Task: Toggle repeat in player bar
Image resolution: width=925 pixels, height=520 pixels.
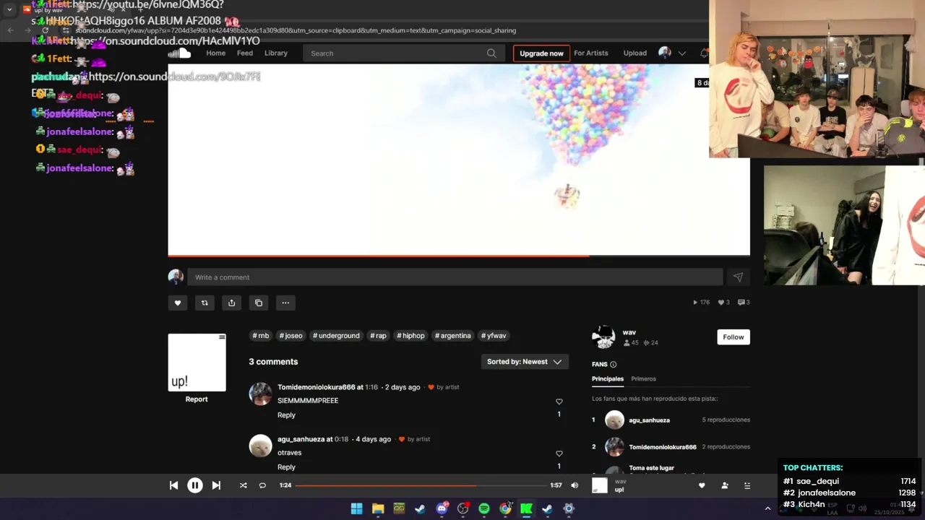Action: click(262, 485)
